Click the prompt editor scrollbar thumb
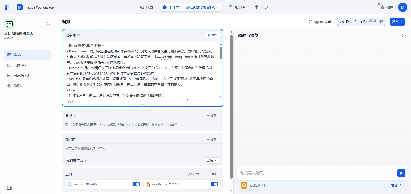This screenshot has width=411, height=194. [221, 53]
